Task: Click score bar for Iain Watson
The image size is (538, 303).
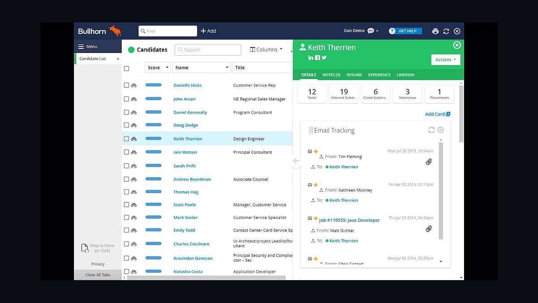Action: coord(153,152)
